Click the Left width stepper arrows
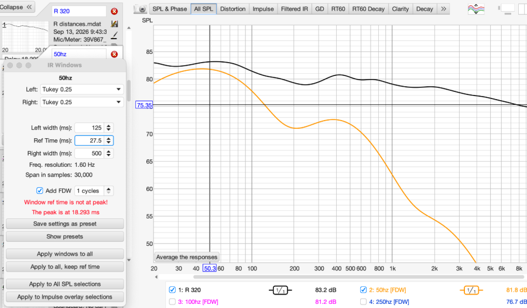Screen dimensions: 527x308 (x=108, y=128)
